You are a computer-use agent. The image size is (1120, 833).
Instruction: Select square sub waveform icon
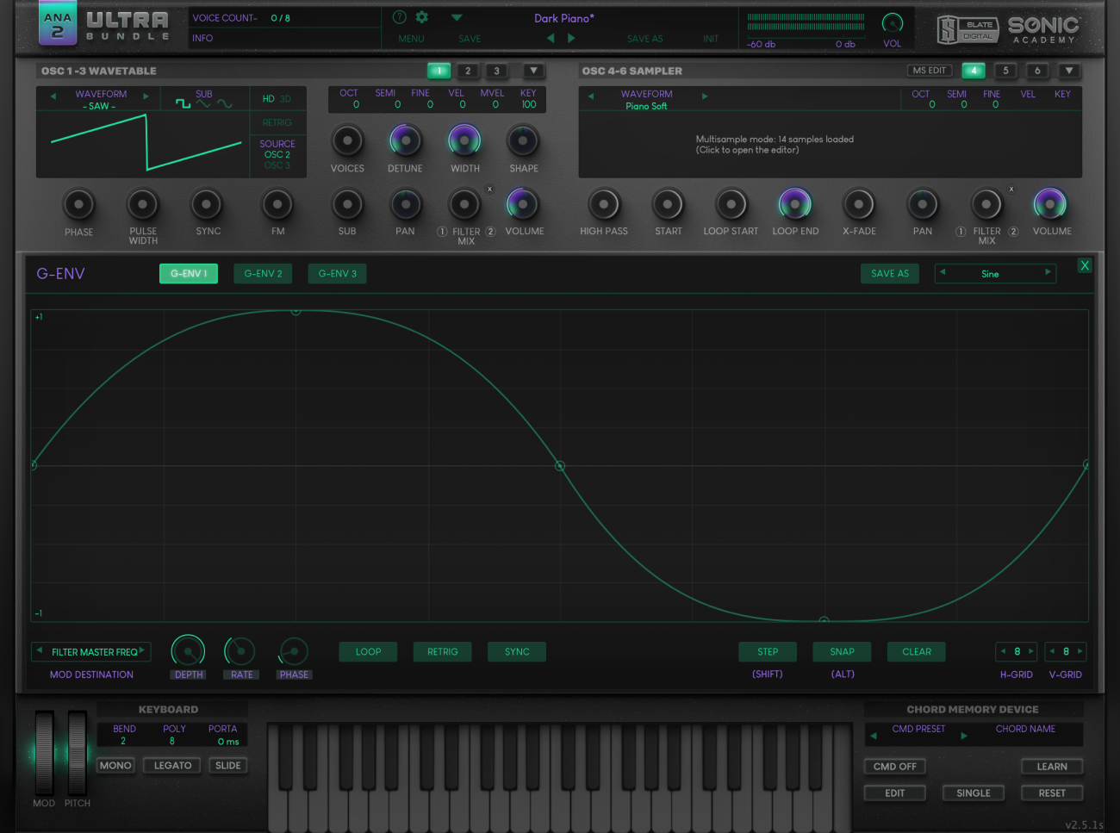click(x=183, y=104)
